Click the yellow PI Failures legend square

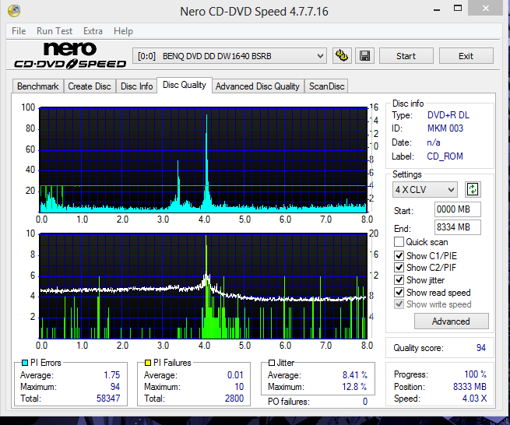(148, 363)
